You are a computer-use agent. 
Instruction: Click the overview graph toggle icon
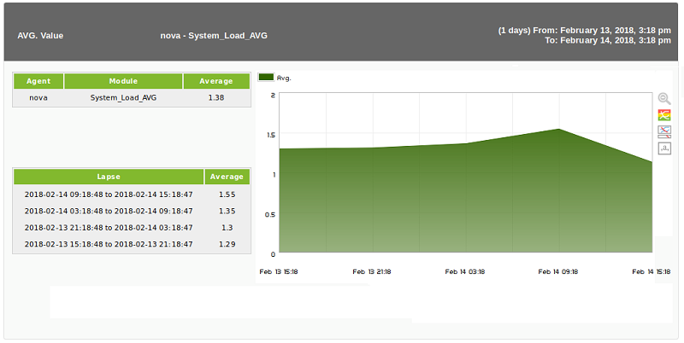(664, 132)
